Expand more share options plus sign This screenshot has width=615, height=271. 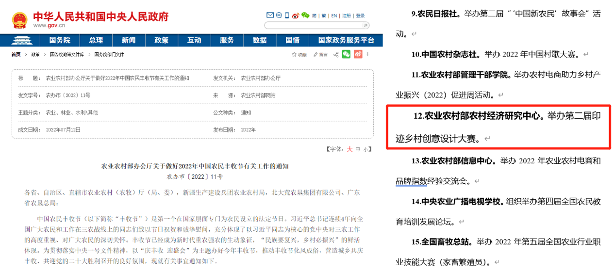[367, 54]
